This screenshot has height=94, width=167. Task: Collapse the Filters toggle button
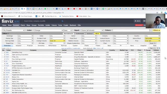coord(156,30)
